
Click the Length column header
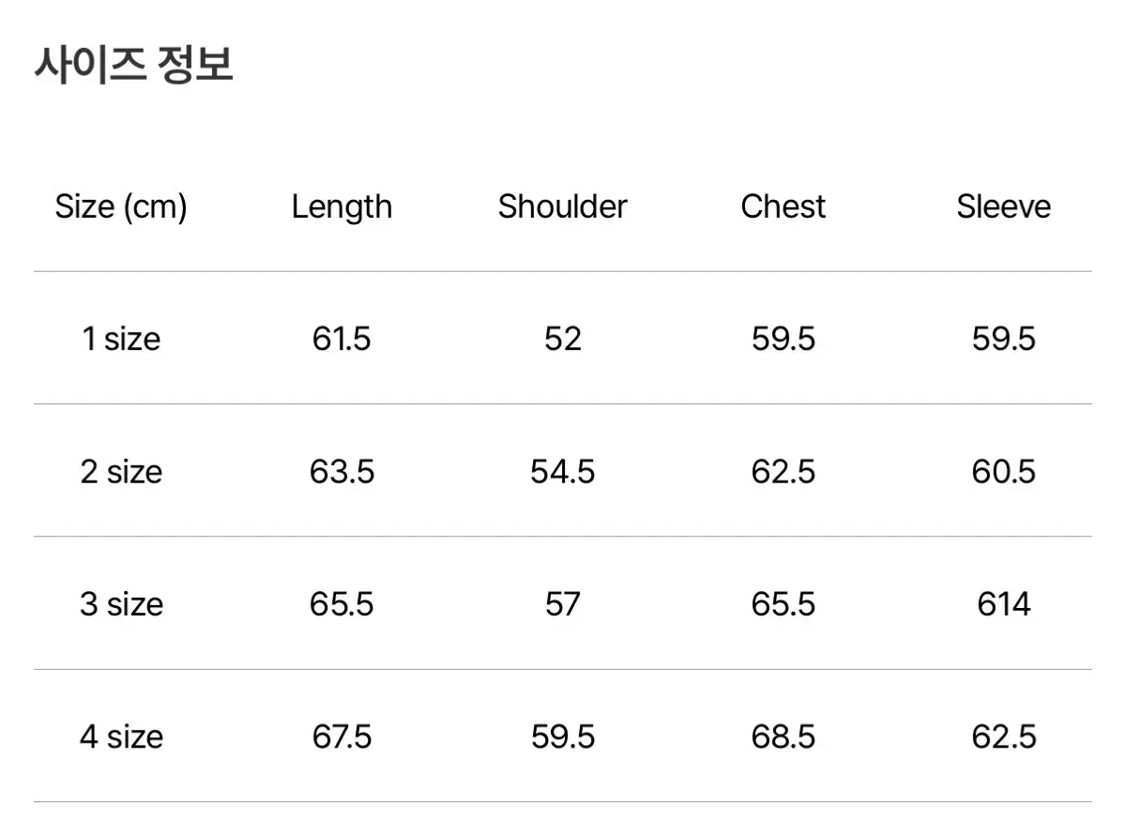(342, 207)
